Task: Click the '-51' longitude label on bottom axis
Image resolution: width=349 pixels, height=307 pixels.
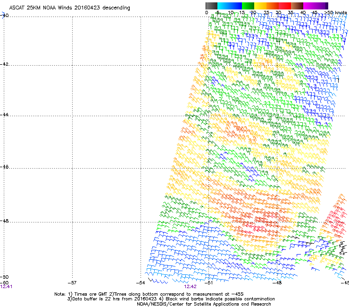Action: pos(209,283)
